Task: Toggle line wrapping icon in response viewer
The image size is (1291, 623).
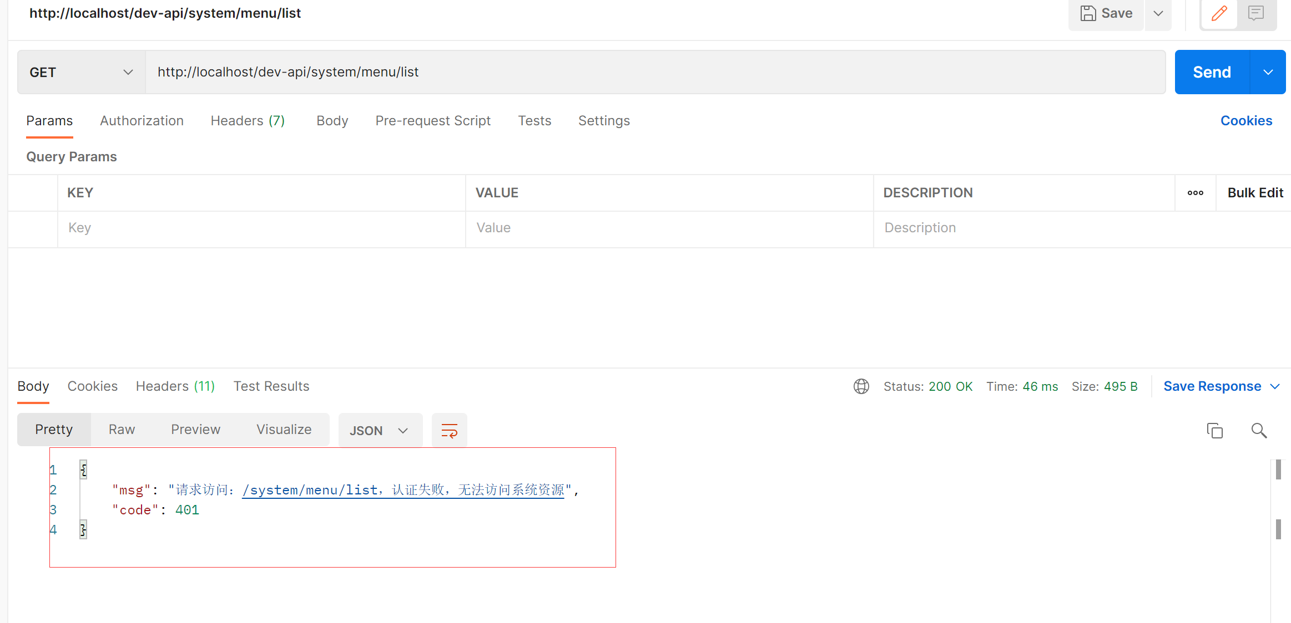Action: tap(449, 430)
